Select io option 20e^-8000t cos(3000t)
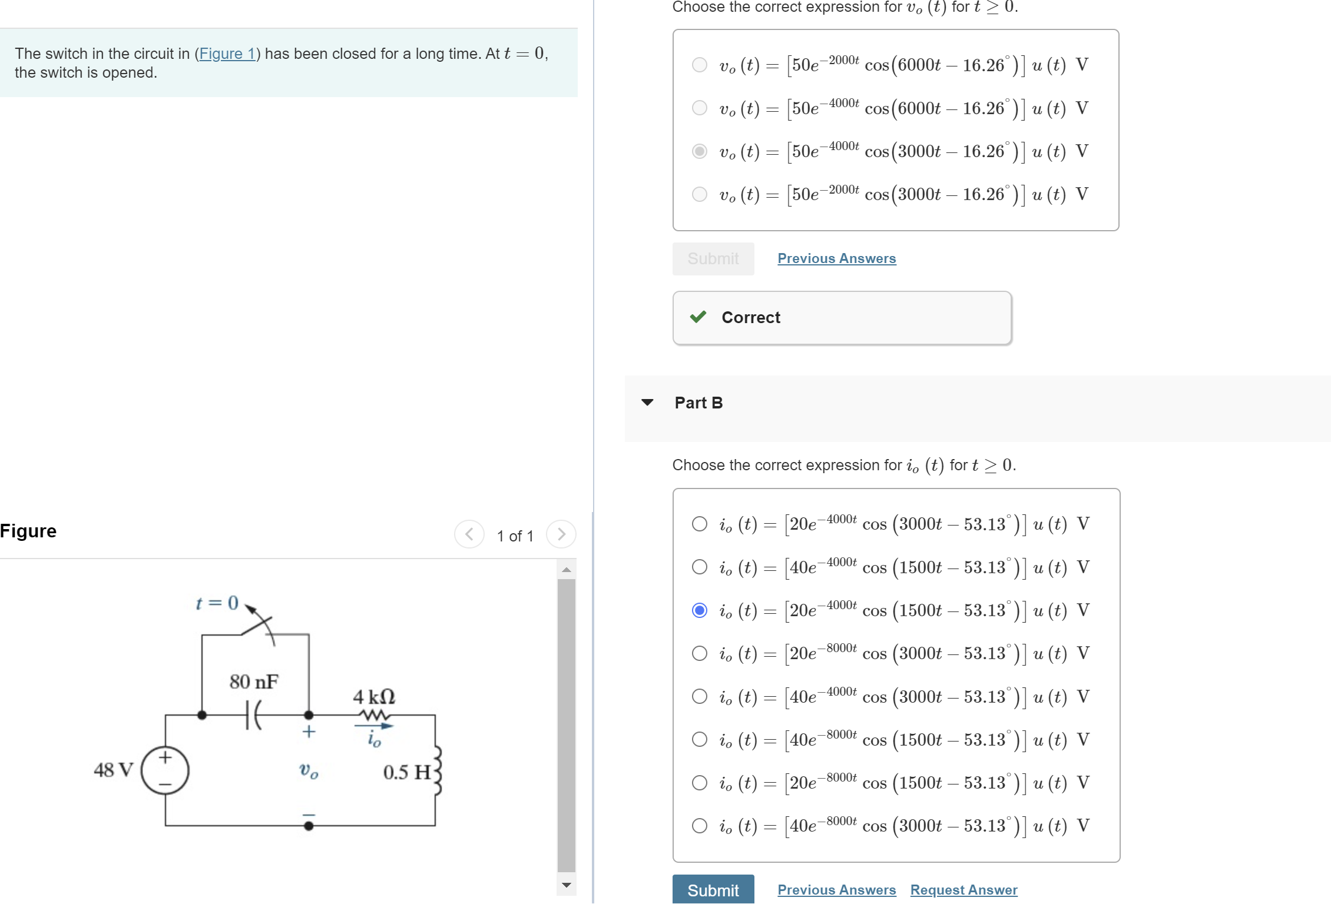1331x904 pixels. tap(700, 653)
